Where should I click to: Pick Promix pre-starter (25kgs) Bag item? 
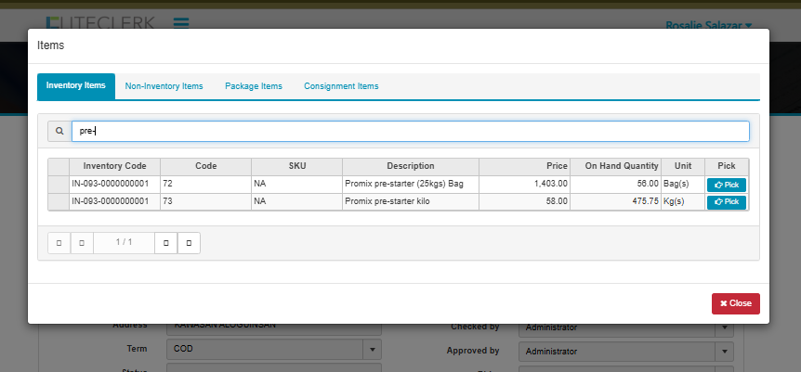coord(727,185)
